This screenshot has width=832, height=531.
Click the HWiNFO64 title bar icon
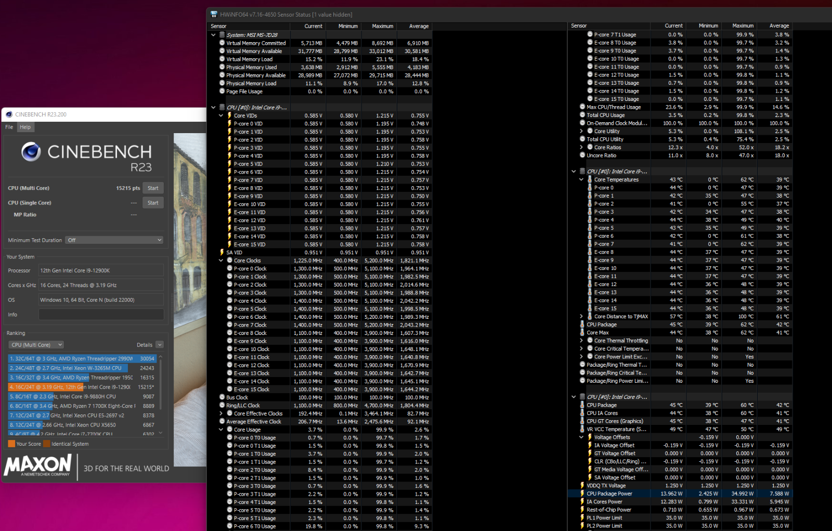tap(214, 15)
